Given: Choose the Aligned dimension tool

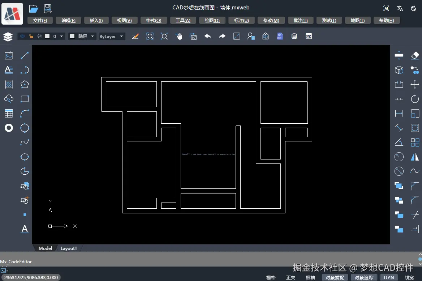Looking at the screenshot, I should click(x=399, y=128).
